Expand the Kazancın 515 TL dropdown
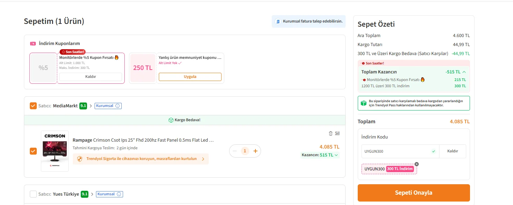 336,155
